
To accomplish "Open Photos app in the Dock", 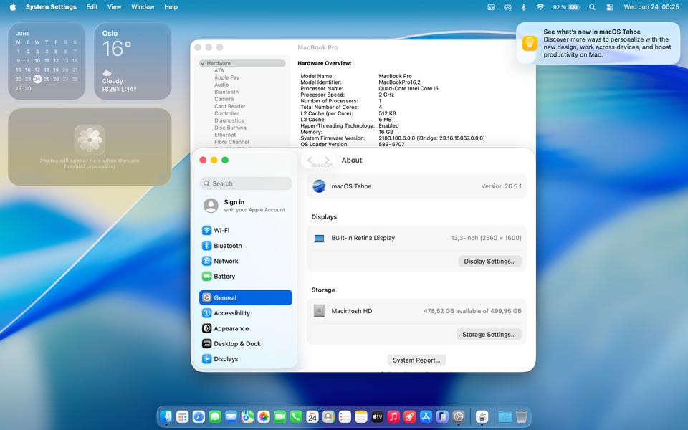I will pyautogui.click(x=263, y=416).
